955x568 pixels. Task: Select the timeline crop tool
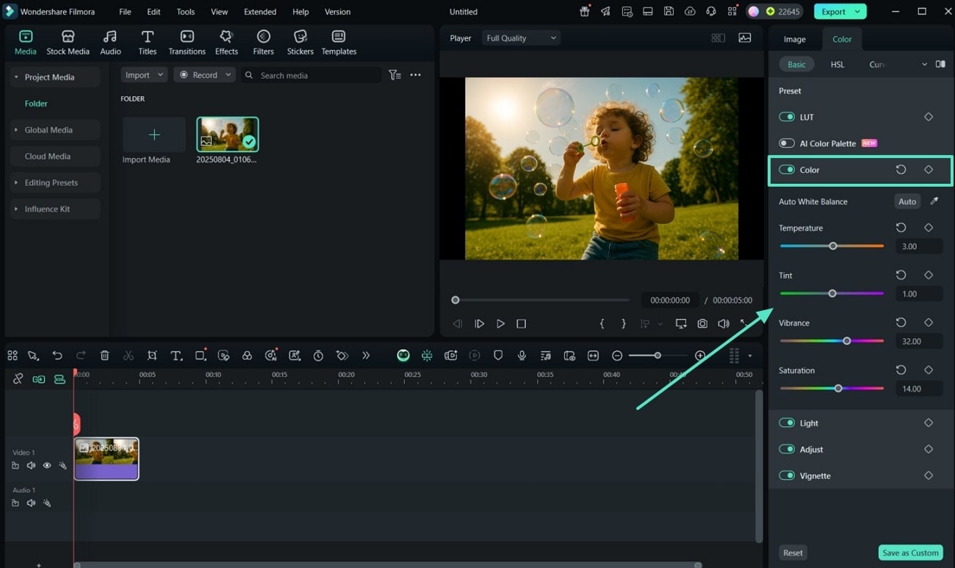point(152,356)
